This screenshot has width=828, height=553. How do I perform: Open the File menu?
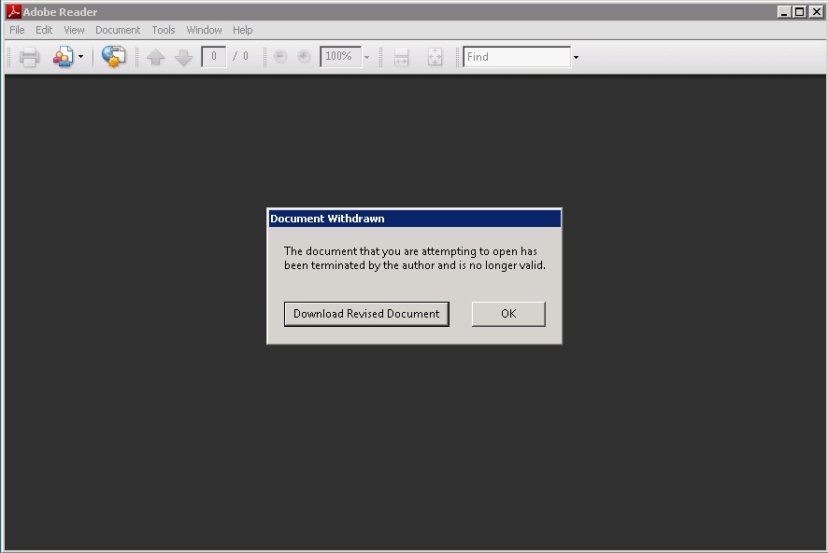click(17, 30)
